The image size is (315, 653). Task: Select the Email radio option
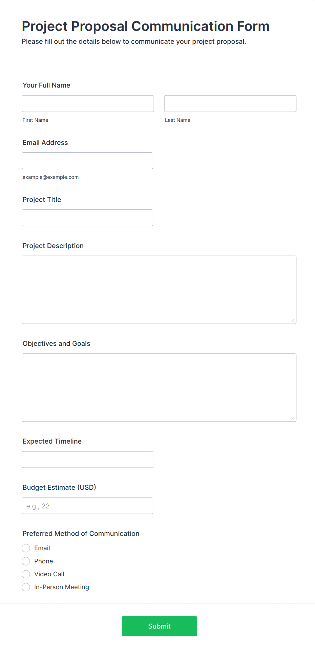(x=26, y=548)
